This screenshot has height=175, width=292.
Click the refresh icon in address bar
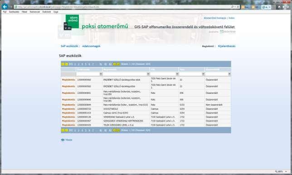click(x=238, y=7)
